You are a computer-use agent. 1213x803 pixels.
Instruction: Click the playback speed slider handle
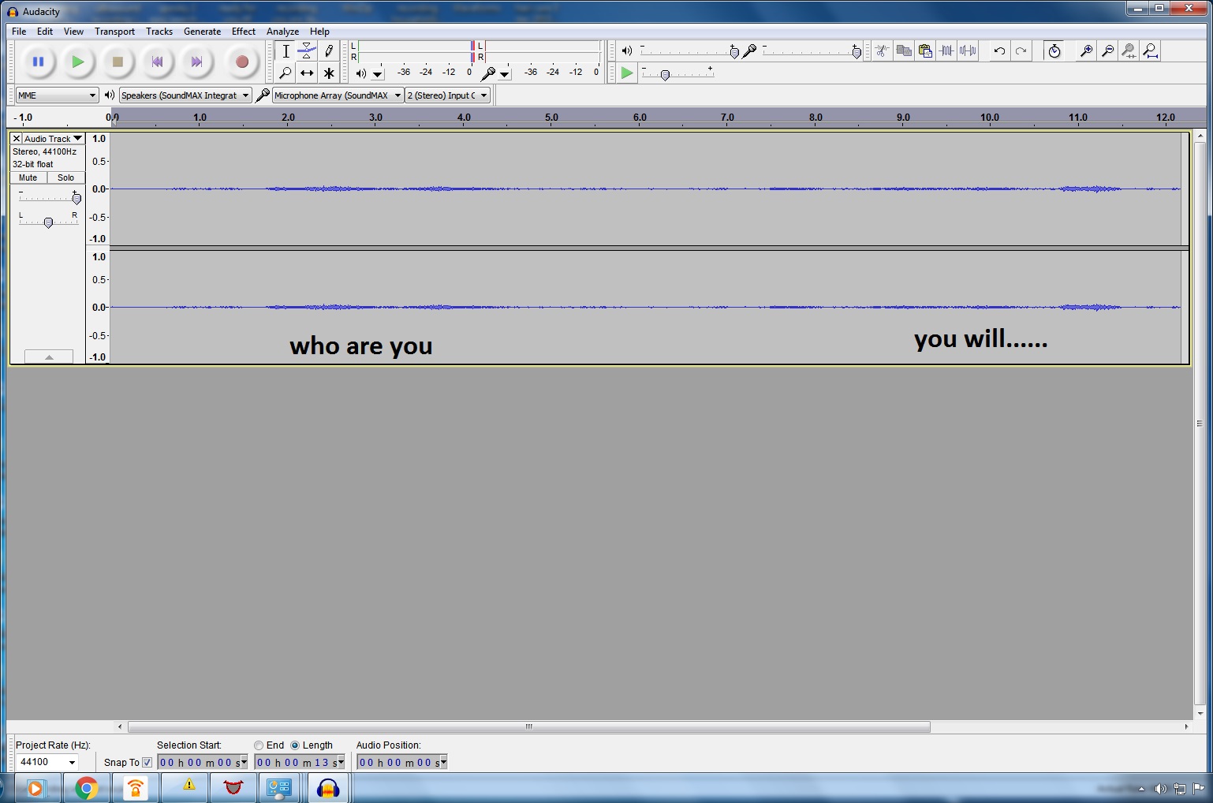(x=665, y=75)
